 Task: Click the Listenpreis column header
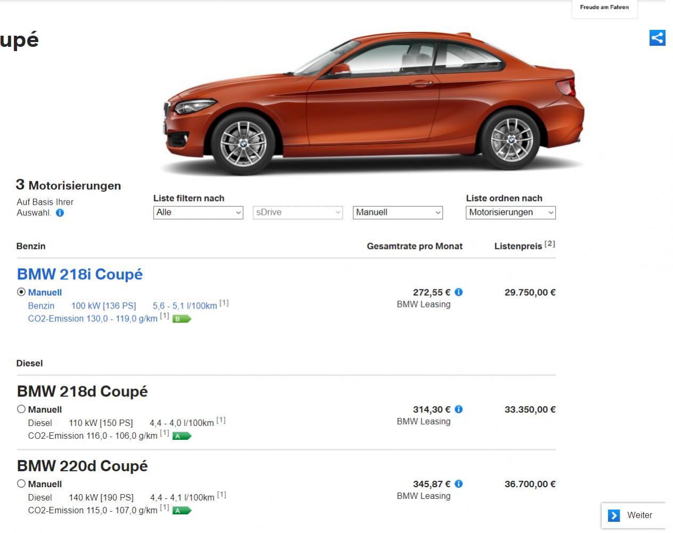point(518,246)
